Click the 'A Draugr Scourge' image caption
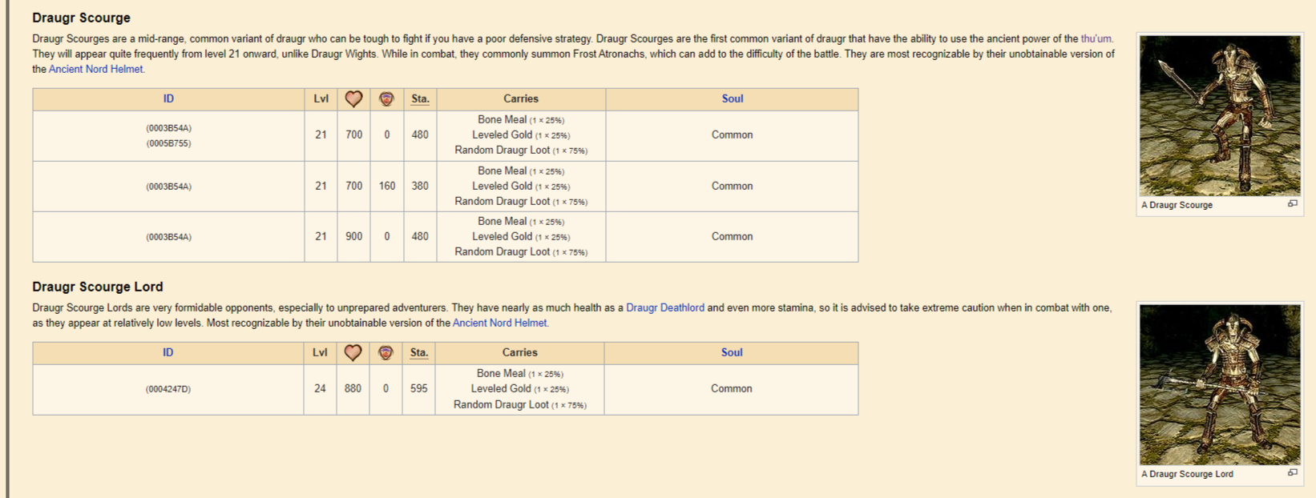The width and height of the screenshot is (1316, 498). [x=1177, y=205]
